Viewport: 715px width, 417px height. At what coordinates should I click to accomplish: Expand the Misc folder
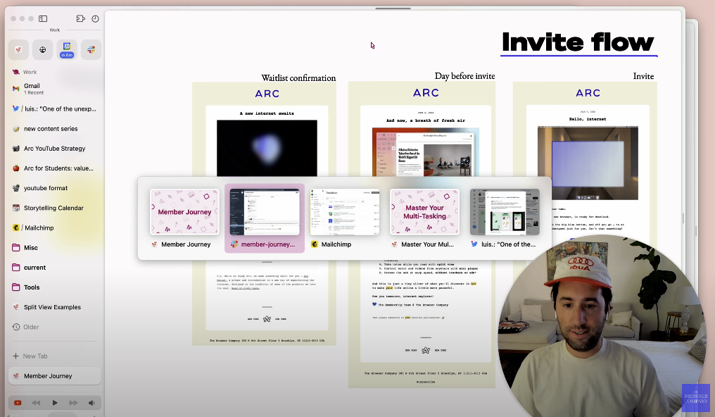pyautogui.click(x=55, y=248)
